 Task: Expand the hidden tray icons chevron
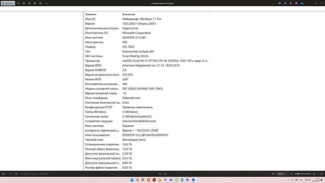[x=288, y=180]
